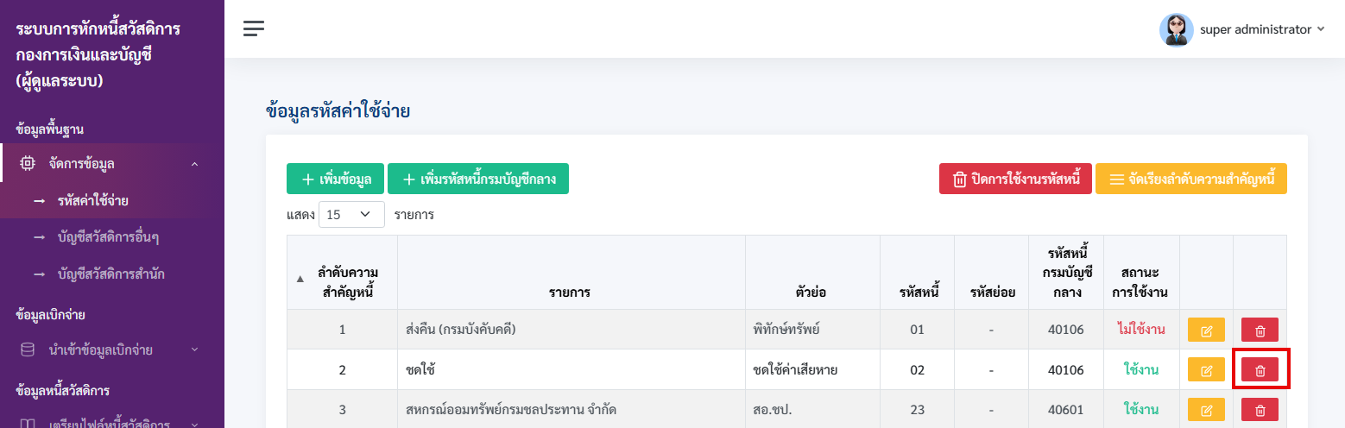The width and height of the screenshot is (1345, 428).
Task: Click the super administrator avatar
Action: 1176,29
